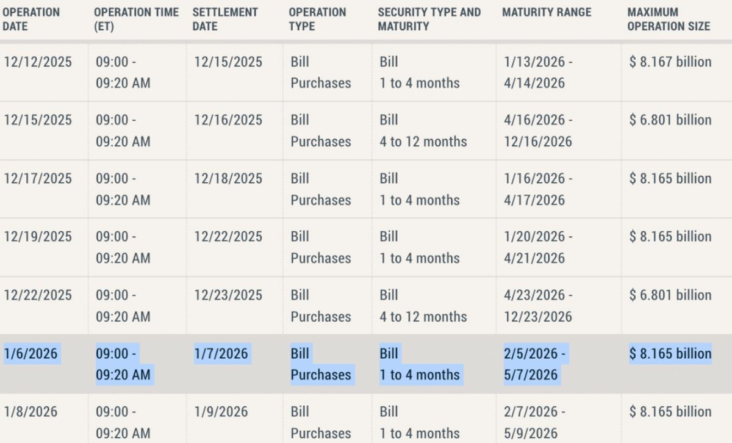Click the 12/12/2025 operation date cell
This screenshot has height=443, width=732.
tap(38, 62)
